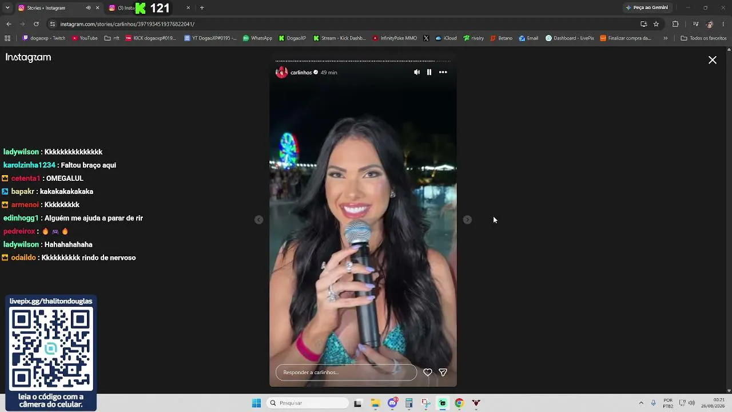Mute audio on Stories tab speaker icon
This screenshot has height=412, width=732.
[88, 8]
